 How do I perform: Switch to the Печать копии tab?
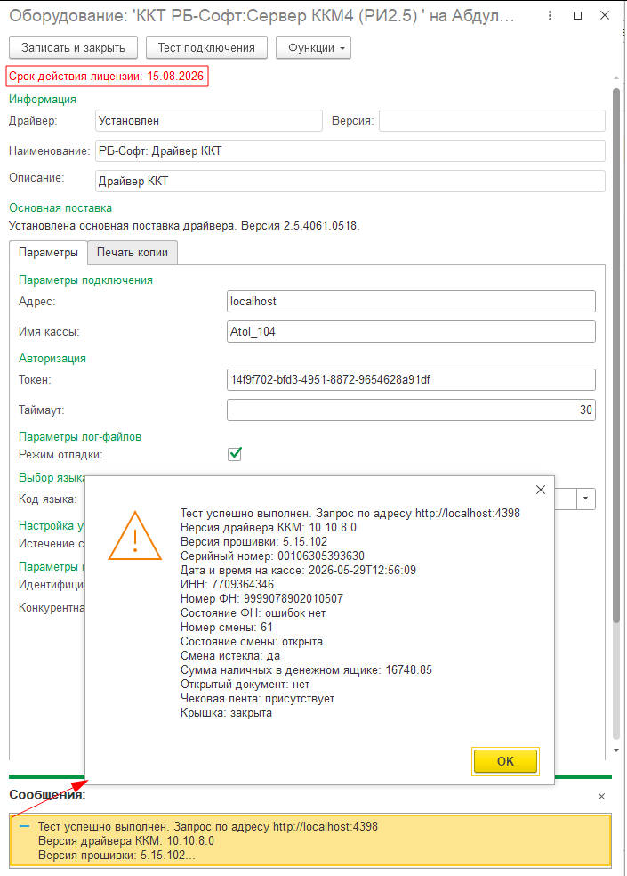(133, 253)
